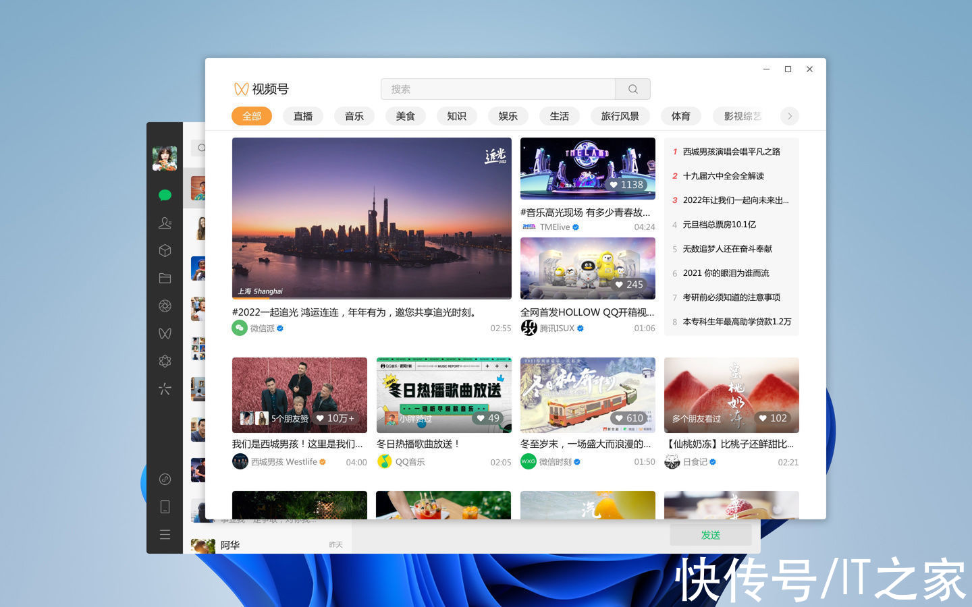
Task: Click the 日食记 account name
Action: [695, 462]
